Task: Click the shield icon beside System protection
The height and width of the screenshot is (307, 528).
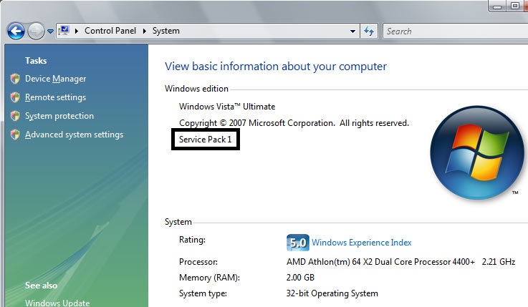Action: tap(15, 116)
